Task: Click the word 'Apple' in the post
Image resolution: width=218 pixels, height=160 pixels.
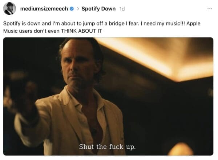Action: [193, 24]
